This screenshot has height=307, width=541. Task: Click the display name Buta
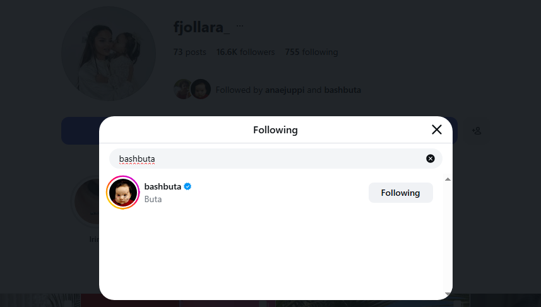point(153,199)
